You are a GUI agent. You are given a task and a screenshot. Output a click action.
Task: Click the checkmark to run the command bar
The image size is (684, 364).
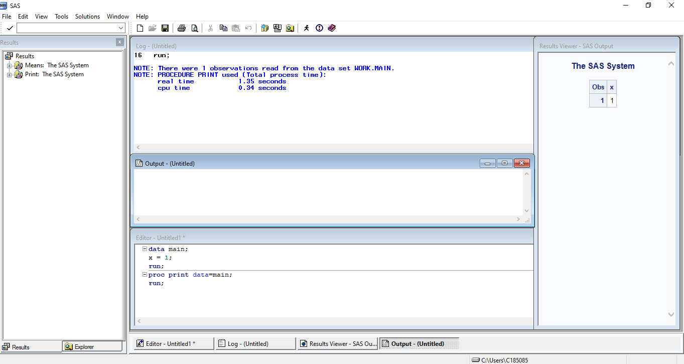(x=10, y=28)
